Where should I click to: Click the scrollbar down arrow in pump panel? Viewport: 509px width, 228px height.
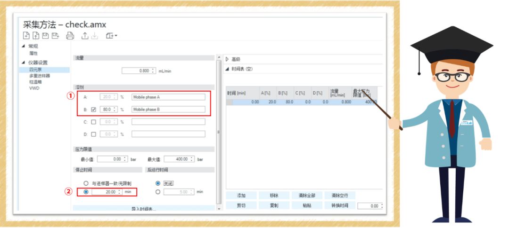pyautogui.click(x=219, y=209)
